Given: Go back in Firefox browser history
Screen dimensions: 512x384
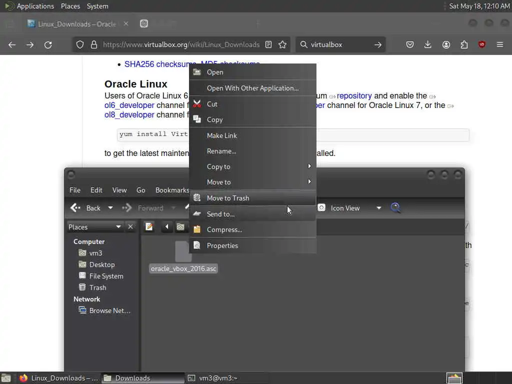Looking at the screenshot, I should [12, 44].
